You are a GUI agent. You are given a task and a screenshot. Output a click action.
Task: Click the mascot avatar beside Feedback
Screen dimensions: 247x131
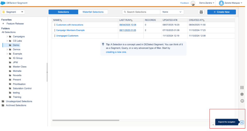pos(193,3)
